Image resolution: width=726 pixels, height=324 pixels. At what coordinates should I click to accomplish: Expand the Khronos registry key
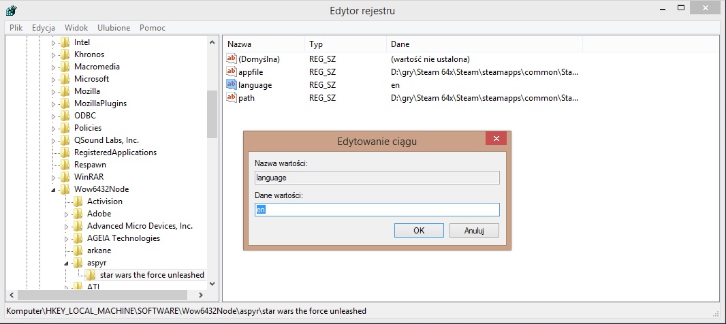[53, 54]
